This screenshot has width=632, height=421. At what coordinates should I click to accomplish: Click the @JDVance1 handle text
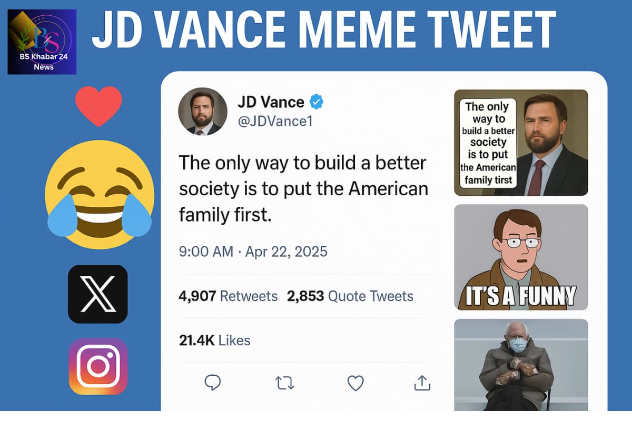pyautogui.click(x=274, y=121)
